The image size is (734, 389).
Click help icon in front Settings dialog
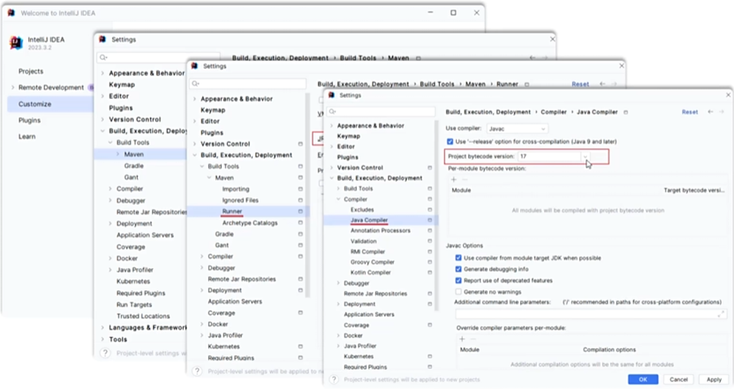click(x=333, y=379)
